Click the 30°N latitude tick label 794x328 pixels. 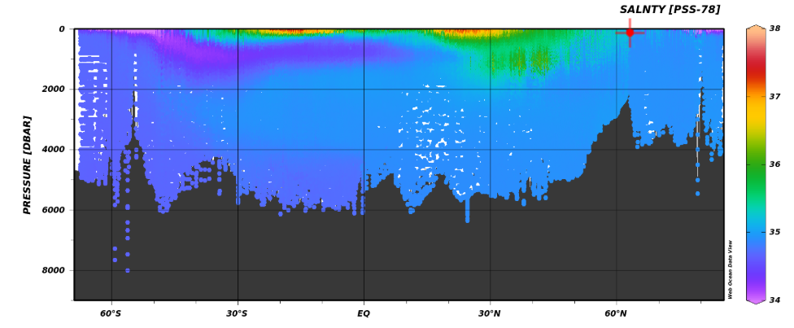[490, 313]
